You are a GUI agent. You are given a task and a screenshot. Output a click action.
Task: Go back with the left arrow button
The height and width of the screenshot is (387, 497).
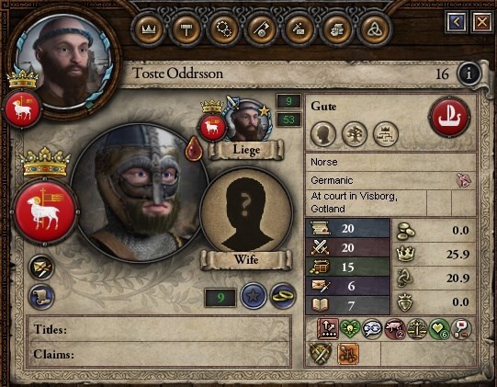[456, 22]
